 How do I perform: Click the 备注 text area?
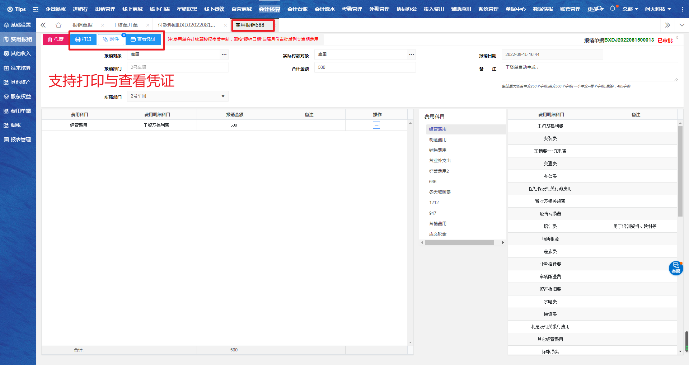pos(589,71)
